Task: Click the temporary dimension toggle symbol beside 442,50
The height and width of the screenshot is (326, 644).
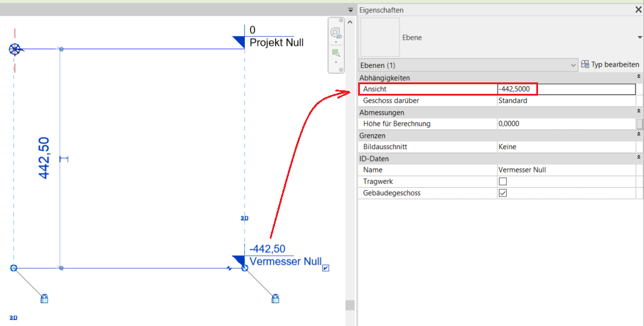Action: pyautogui.click(x=64, y=159)
